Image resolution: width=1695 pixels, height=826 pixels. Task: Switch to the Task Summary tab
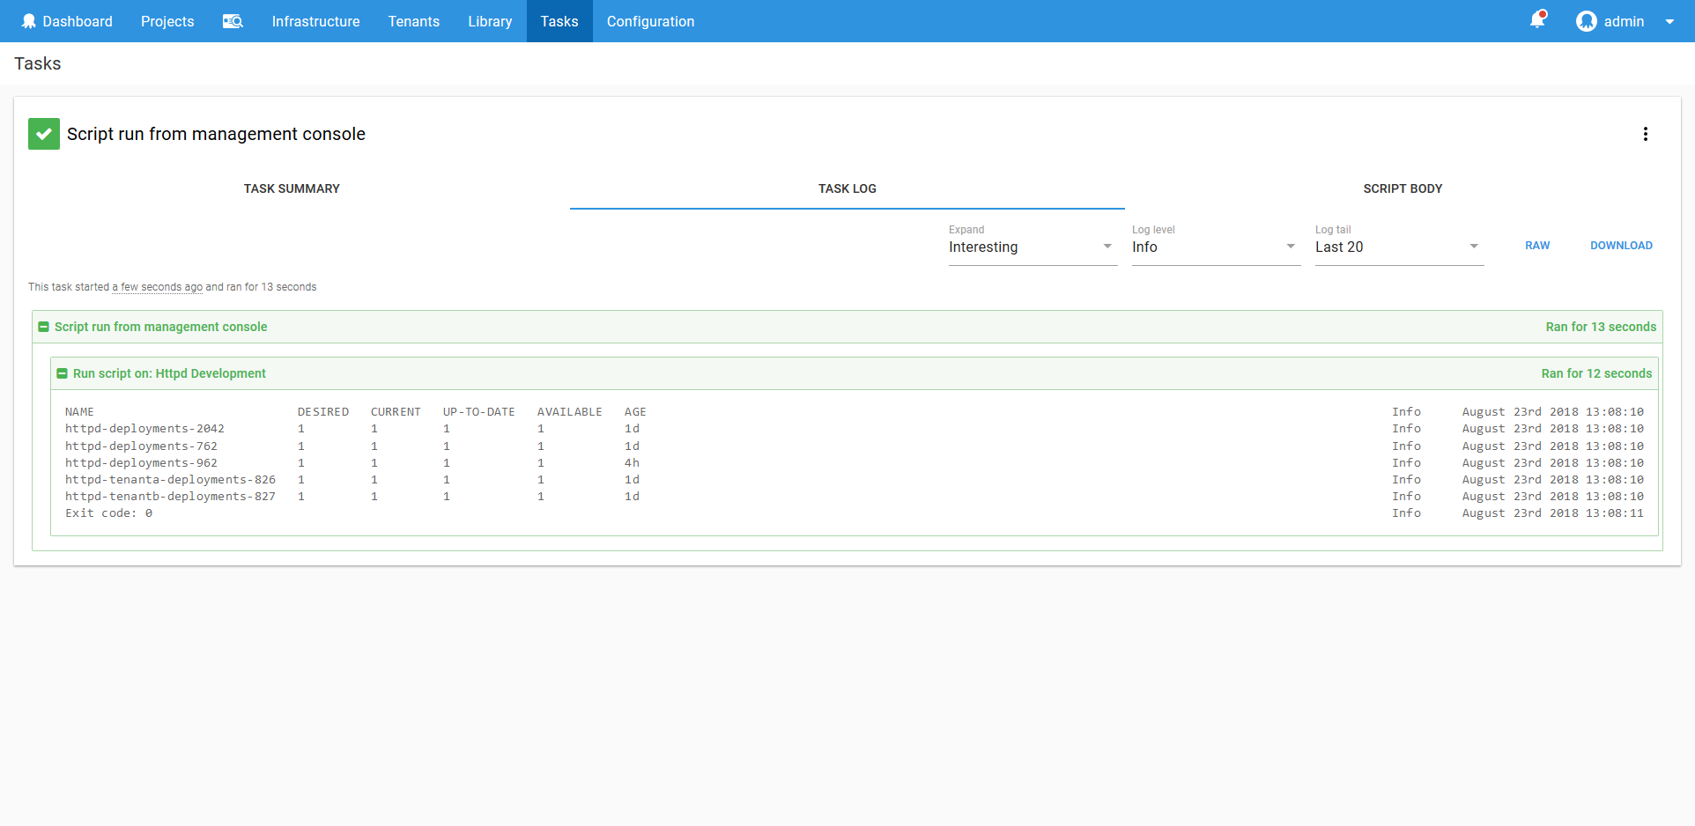click(x=292, y=188)
